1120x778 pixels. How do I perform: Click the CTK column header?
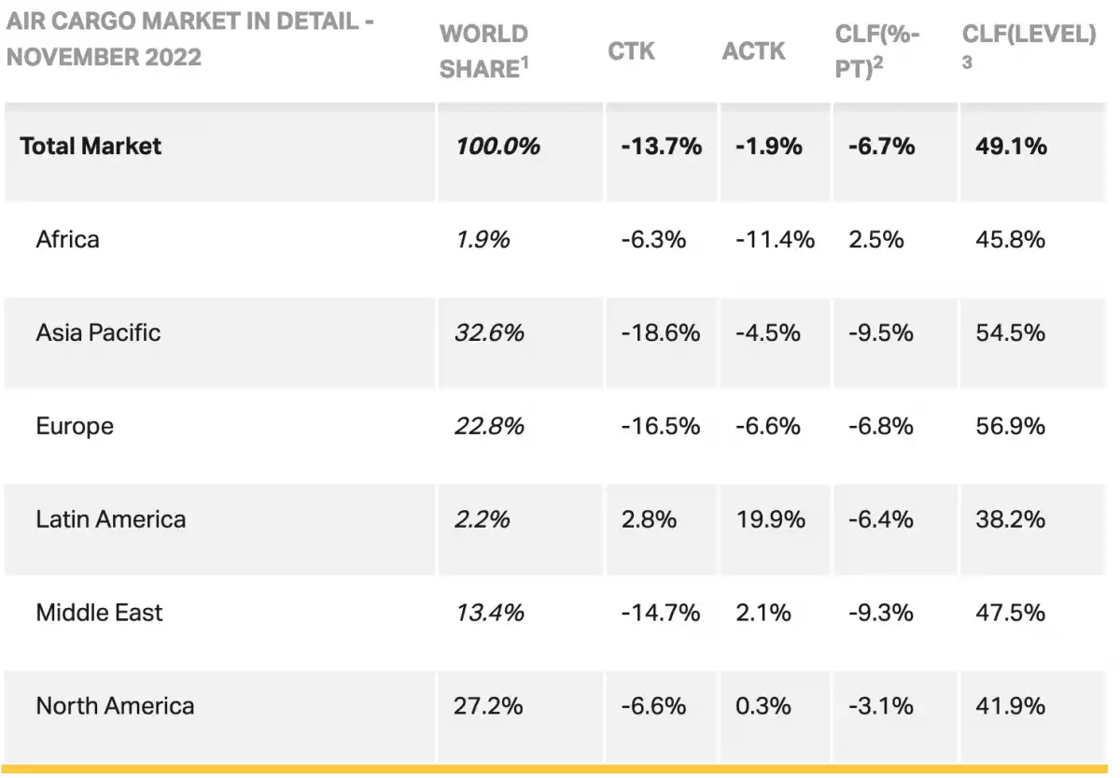point(632,50)
